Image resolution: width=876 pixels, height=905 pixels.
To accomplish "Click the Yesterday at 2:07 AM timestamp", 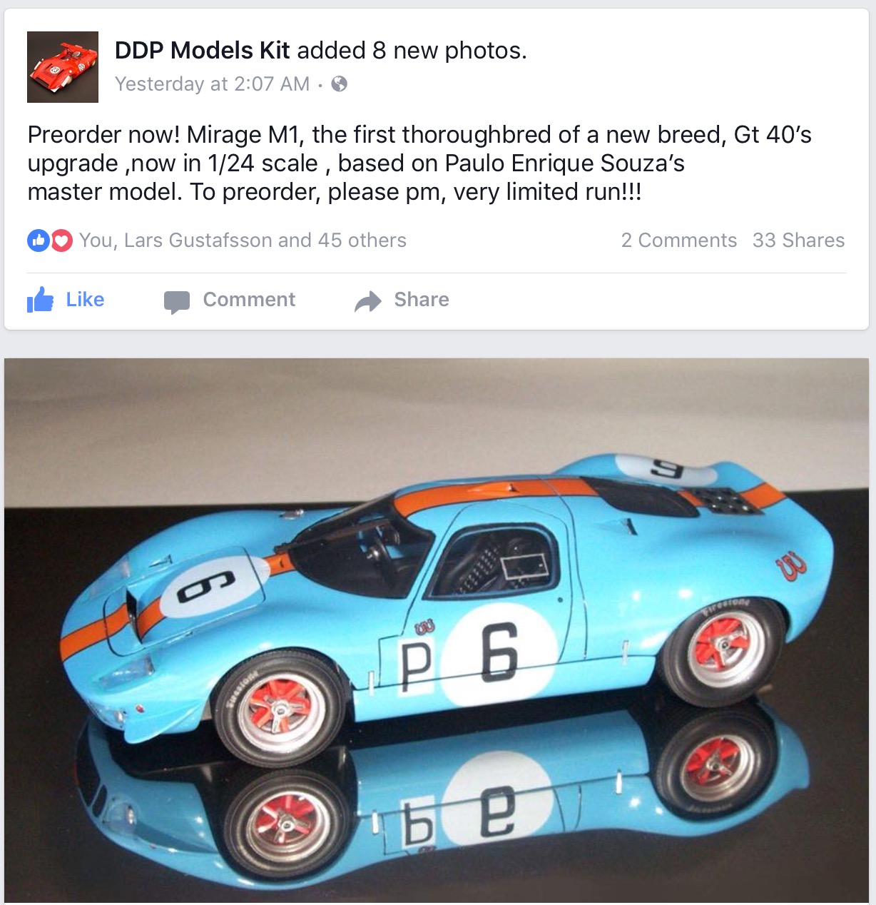I will point(213,84).
